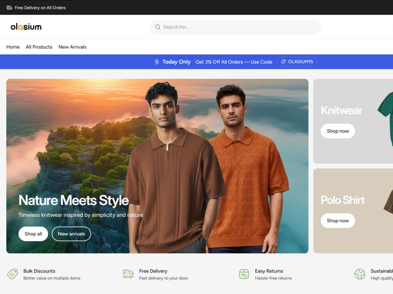
Task: Click the Easy Returns box icon
Action: coord(244,274)
